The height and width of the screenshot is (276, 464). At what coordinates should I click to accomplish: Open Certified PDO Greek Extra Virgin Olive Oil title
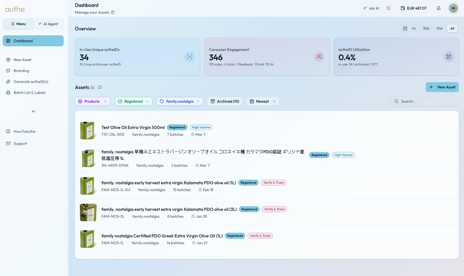(x=162, y=236)
